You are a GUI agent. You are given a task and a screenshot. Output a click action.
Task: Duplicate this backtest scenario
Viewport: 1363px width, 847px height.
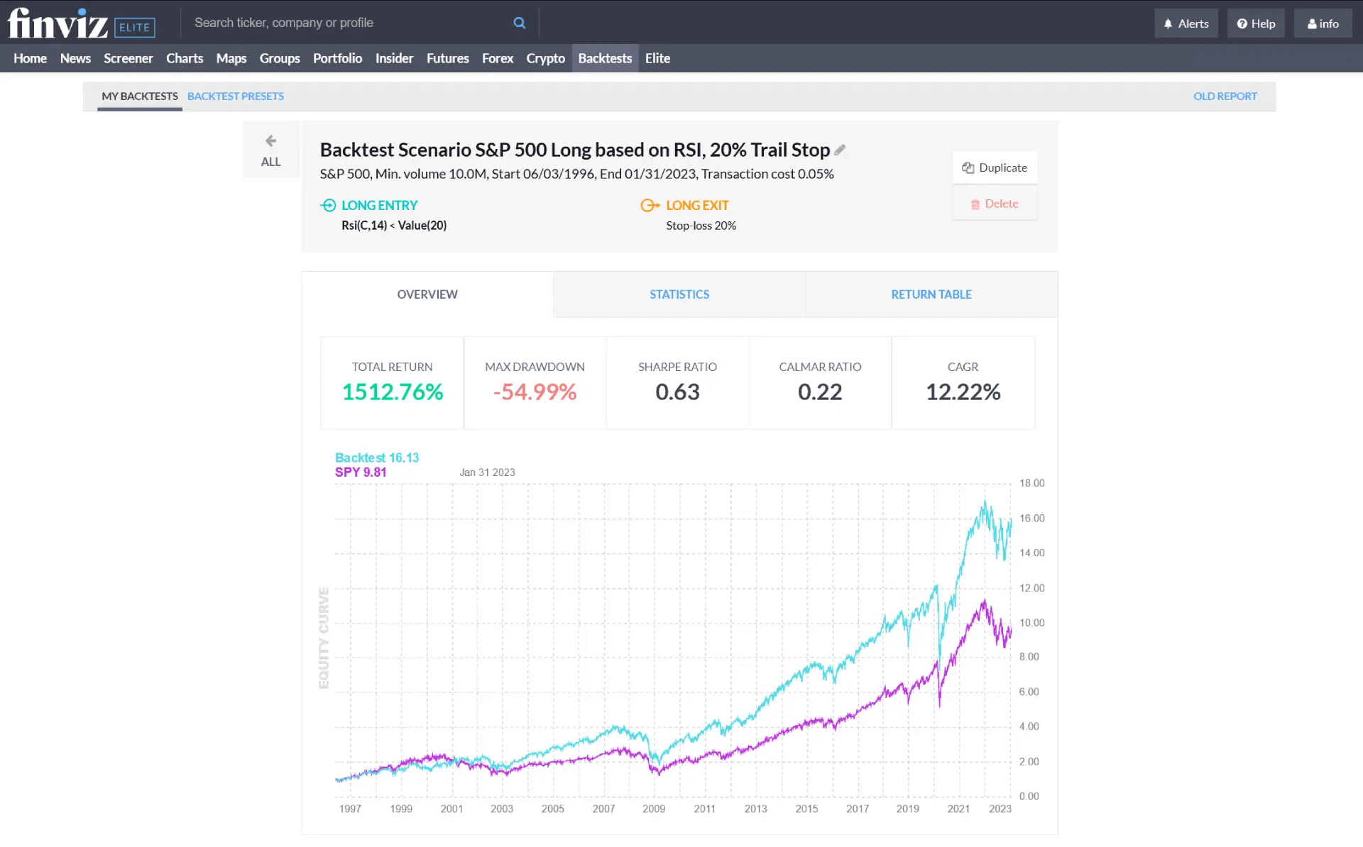tap(995, 167)
